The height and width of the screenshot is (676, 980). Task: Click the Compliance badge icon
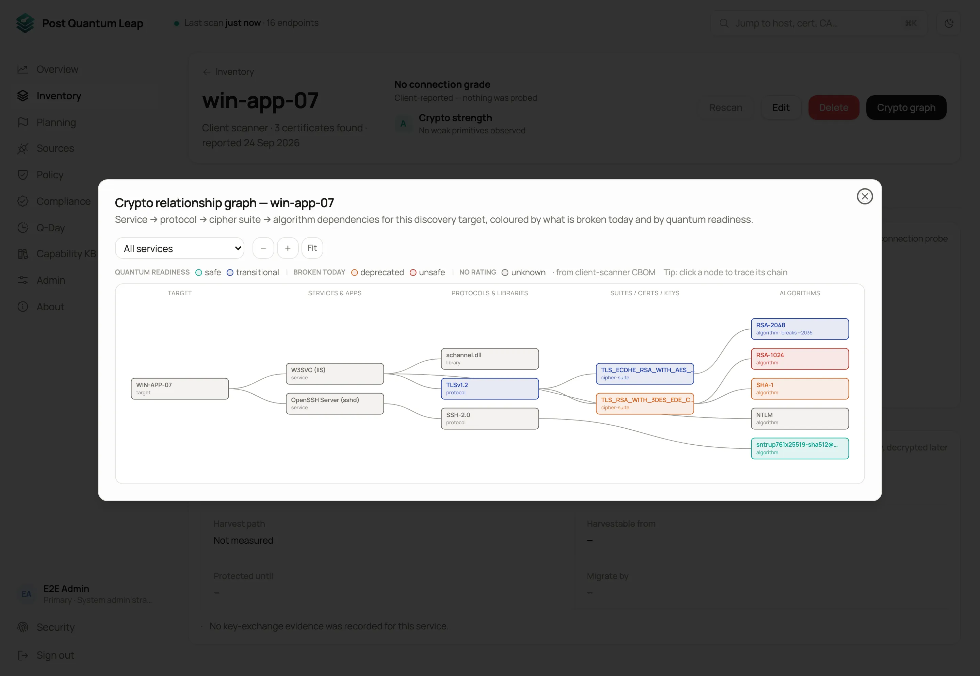[x=23, y=201]
